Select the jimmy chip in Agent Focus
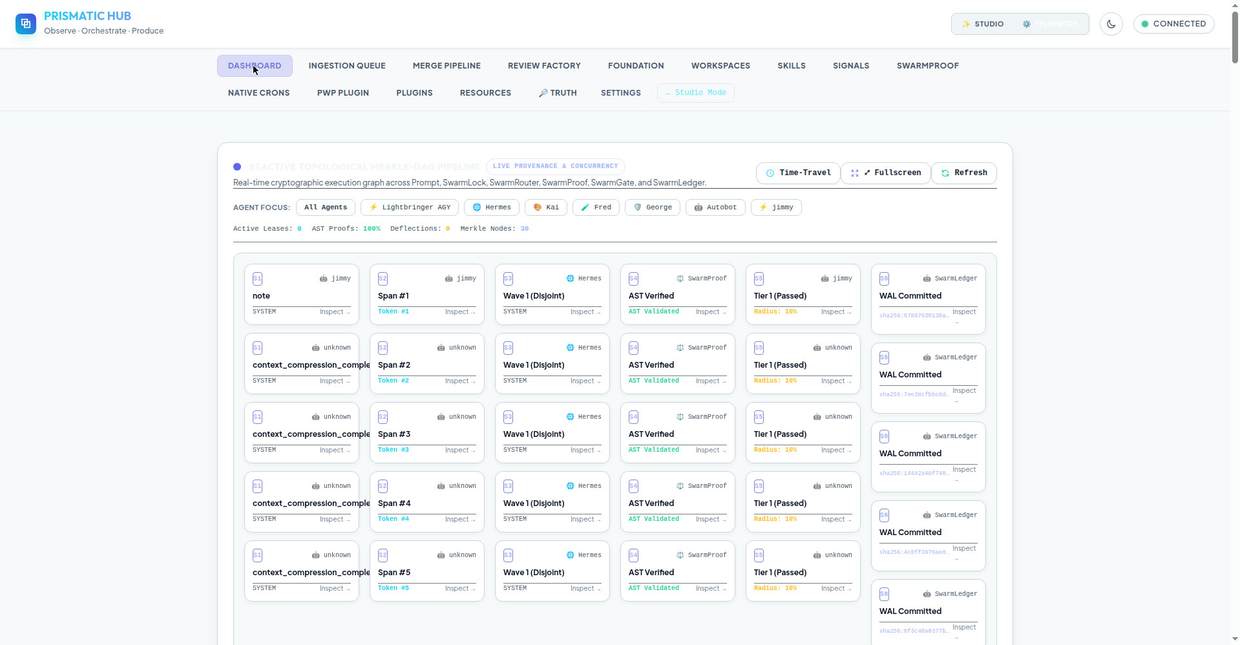The width and height of the screenshot is (1240, 645). (x=776, y=207)
